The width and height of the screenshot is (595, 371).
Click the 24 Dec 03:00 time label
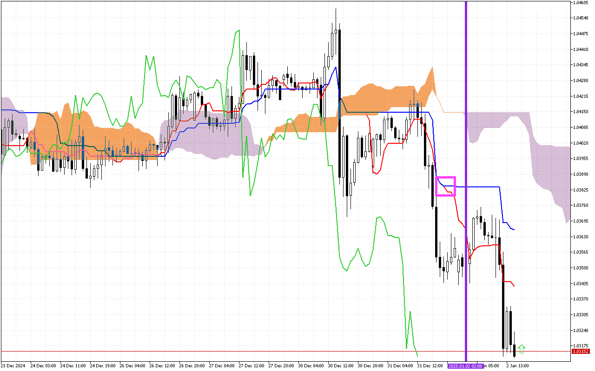click(x=44, y=366)
